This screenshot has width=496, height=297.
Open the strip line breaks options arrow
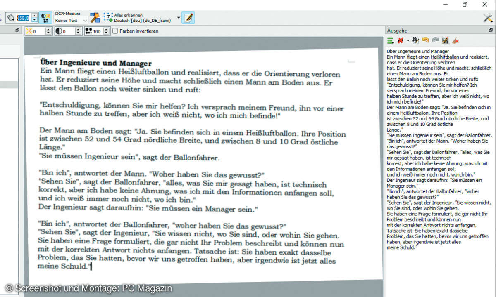point(408,40)
